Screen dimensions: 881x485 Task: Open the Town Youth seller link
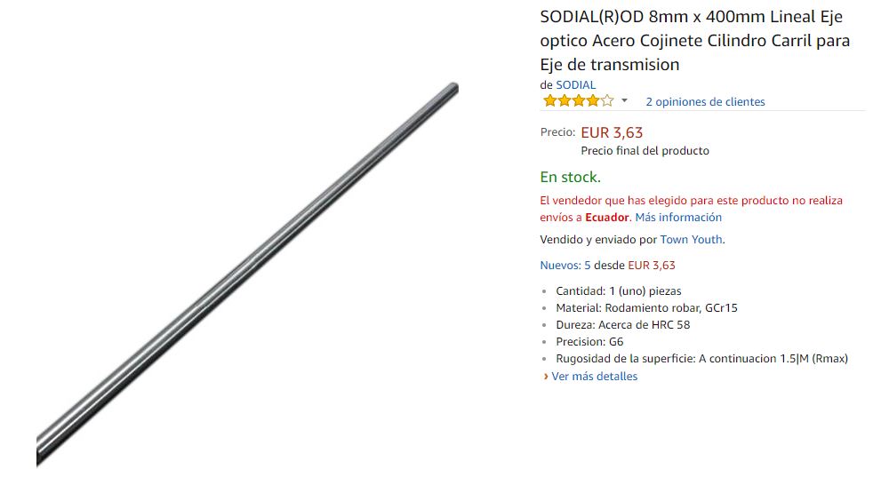(691, 239)
